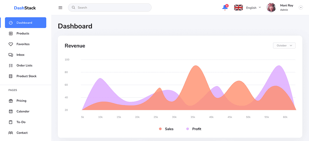
Task: Click the magnifier icon in the search bar
Action: tap(74, 7)
